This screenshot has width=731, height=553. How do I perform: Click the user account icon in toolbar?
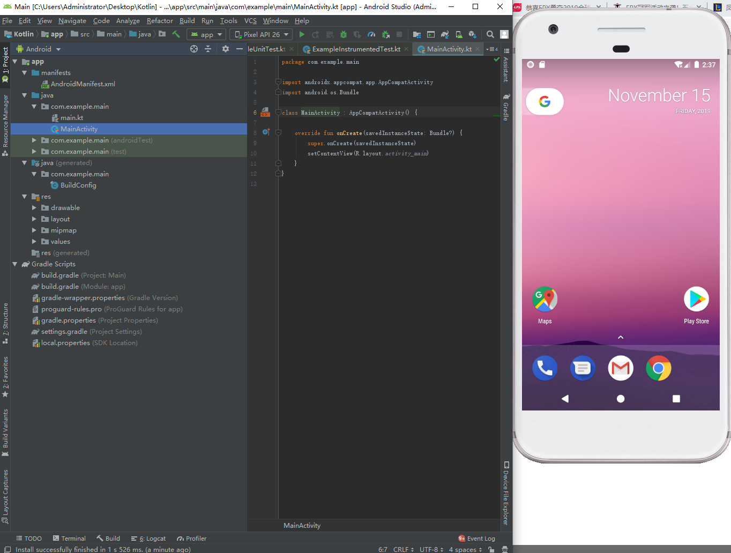504,34
